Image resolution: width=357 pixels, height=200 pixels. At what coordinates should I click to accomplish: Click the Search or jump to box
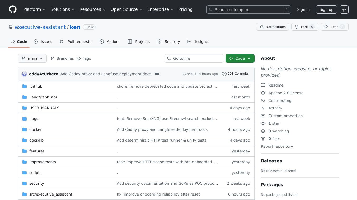(248, 9)
